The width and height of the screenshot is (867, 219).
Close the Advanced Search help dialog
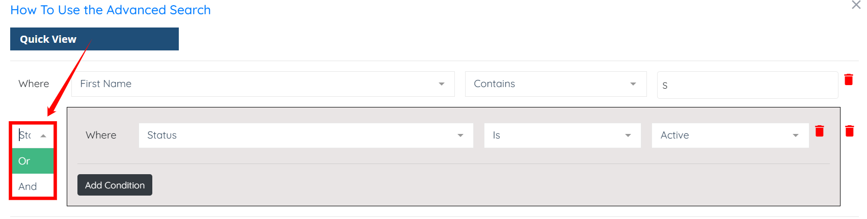point(856,6)
